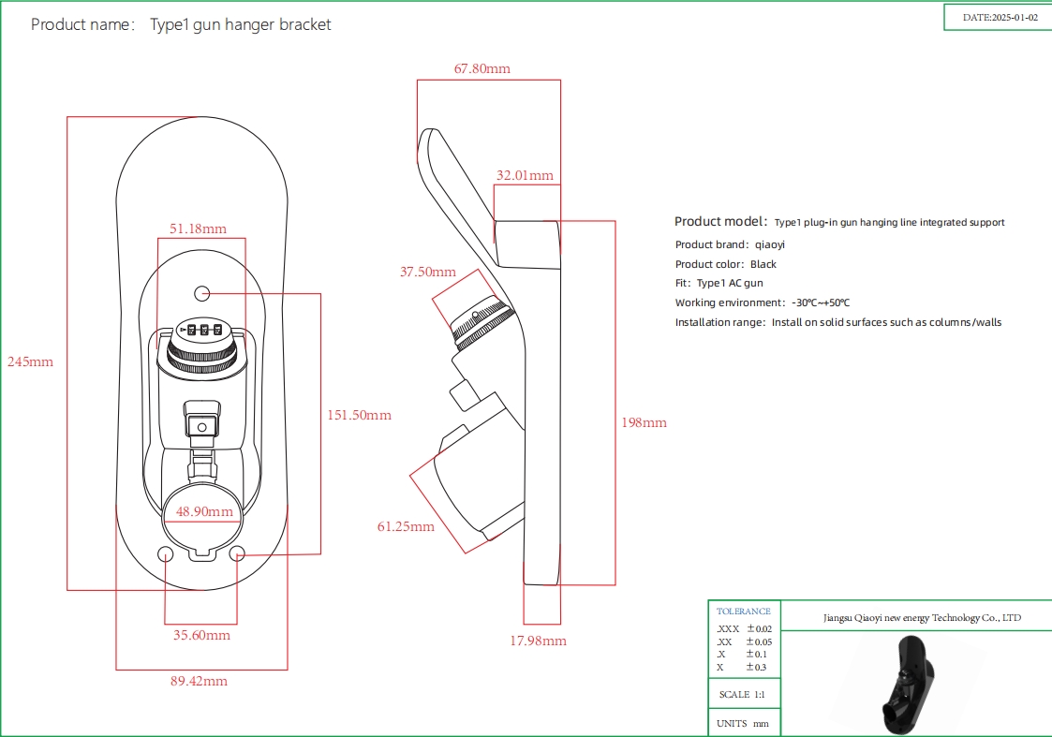Click the 67.80mm depth dimension label
Screen dimensions: 1052x737
[x=482, y=68]
